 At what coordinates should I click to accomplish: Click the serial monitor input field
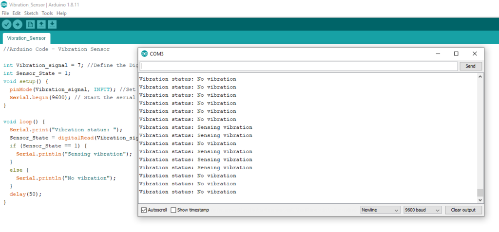[x=299, y=66]
